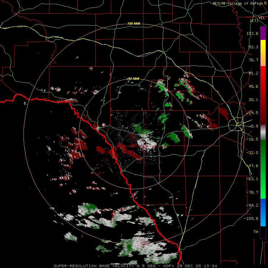Click the blue segment of the color bar
Image resolution: width=268 pixels, height=268 pixels.
pyautogui.click(x=263, y=212)
